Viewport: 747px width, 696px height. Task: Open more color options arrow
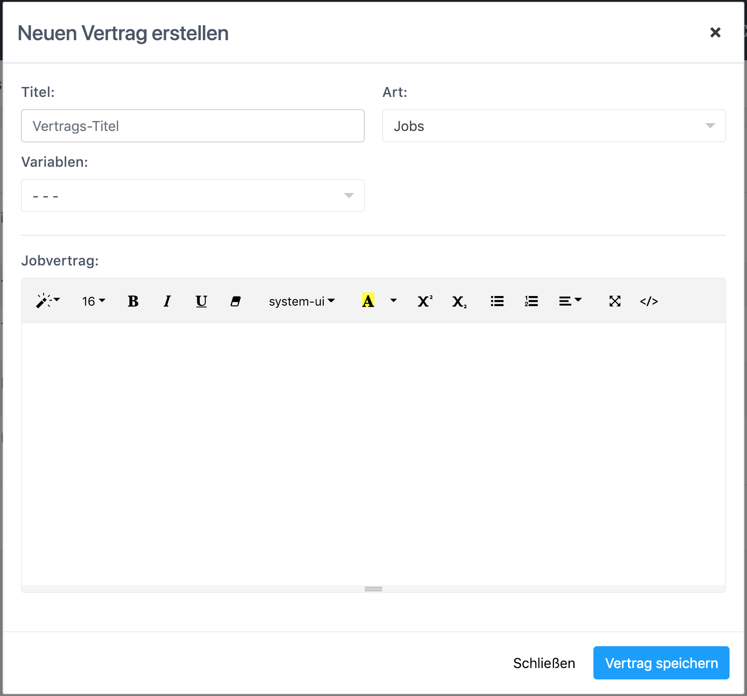click(394, 301)
